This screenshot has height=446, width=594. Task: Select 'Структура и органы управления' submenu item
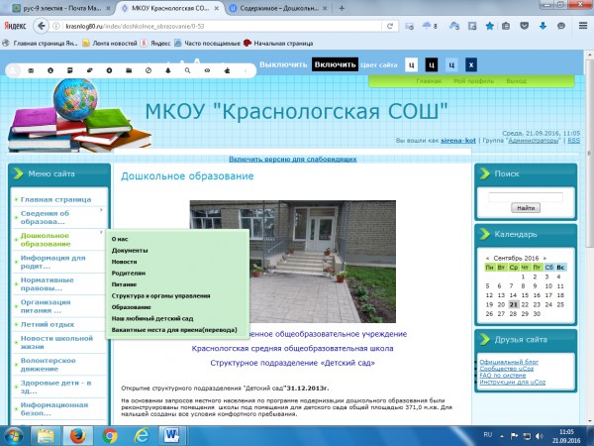pyautogui.click(x=160, y=295)
